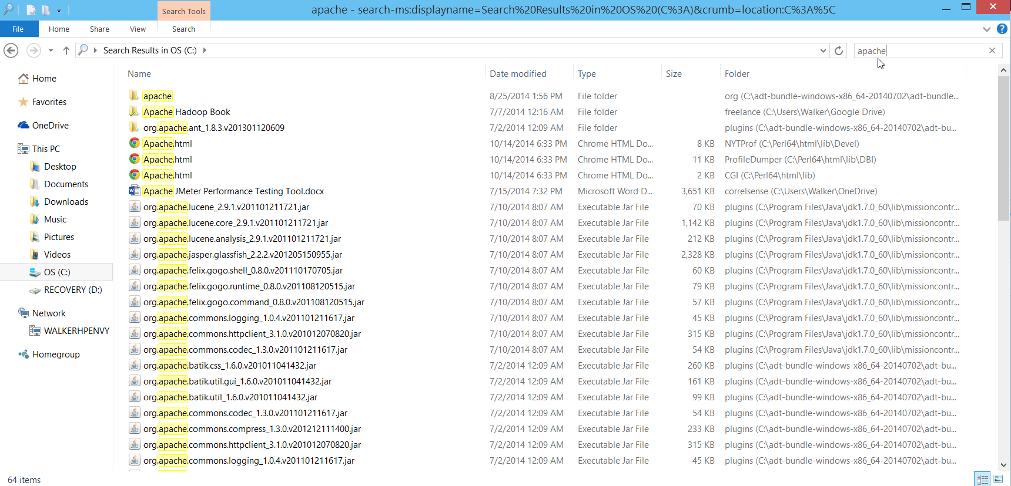Image resolution: width=1011 pixels, height=486 pixels.
Task: Select org.apache.lucene.core jar icon
Action: 135,222
